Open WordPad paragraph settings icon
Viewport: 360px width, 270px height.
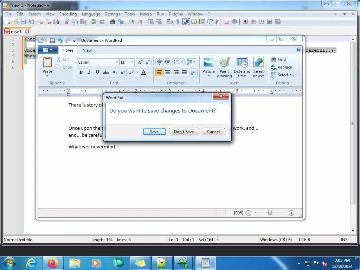(x=193, y=72)
